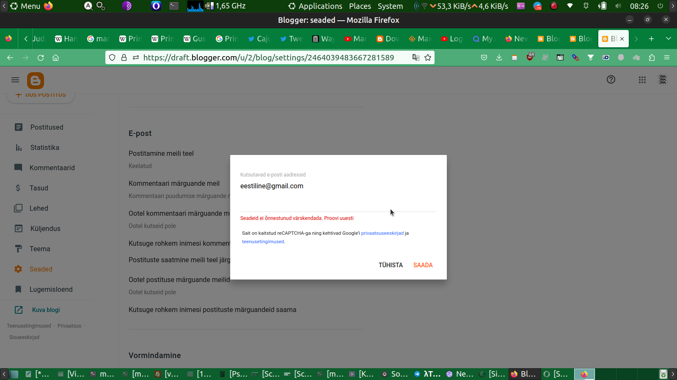This screenshot has width=677, height=380.
Task: Switch to the My tab
Action: pos(484,39)
